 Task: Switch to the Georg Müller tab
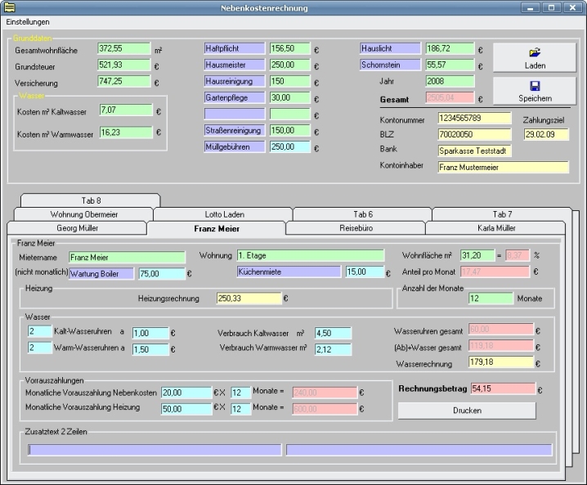click(x=77, y=228)
